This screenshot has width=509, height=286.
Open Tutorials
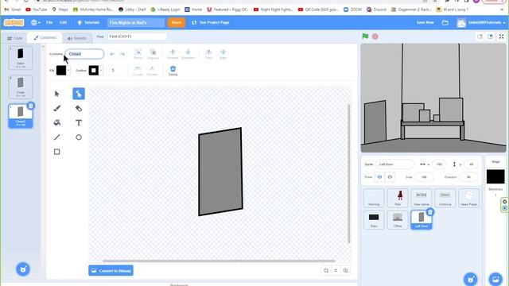pyautogui.click(x=88, y=22)
